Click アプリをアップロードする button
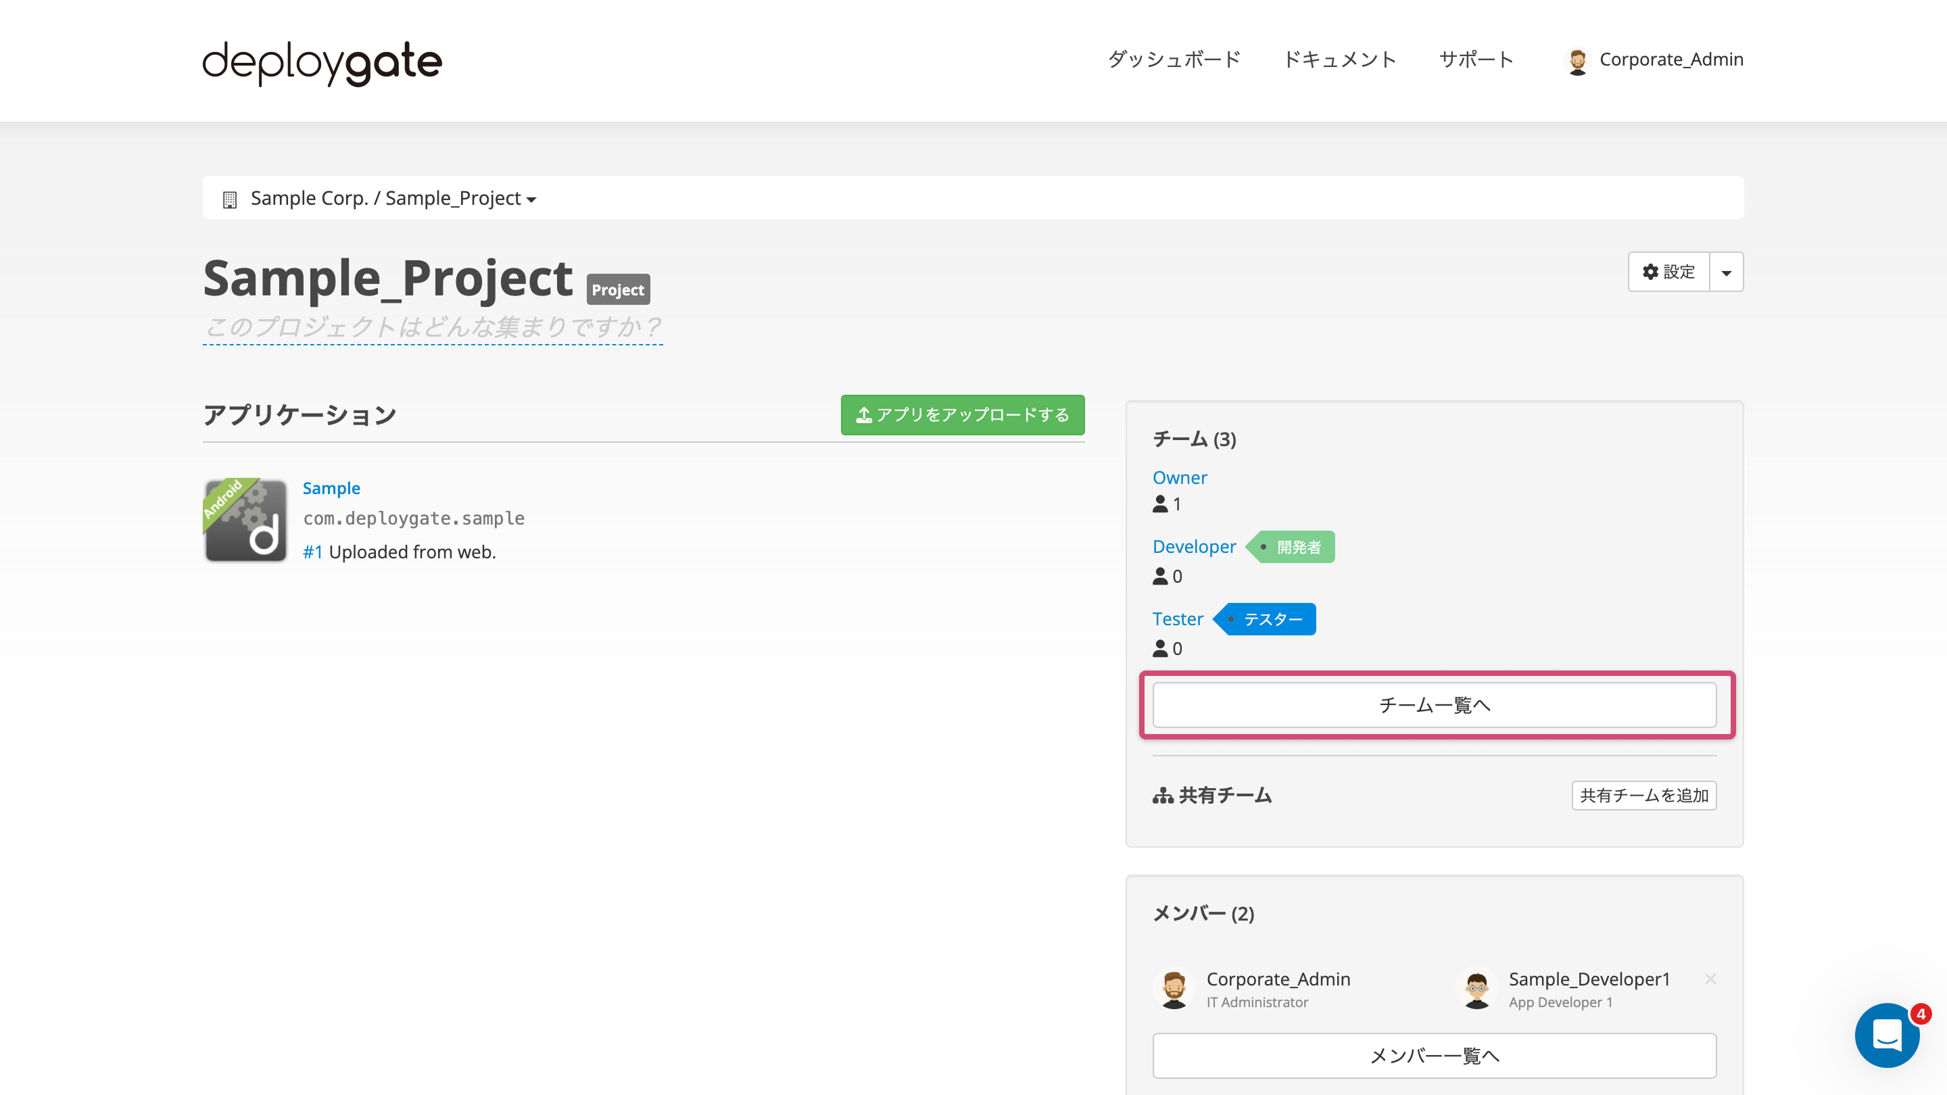The width and height of the screenshot is (1947, 1095). tap(962, 415)
